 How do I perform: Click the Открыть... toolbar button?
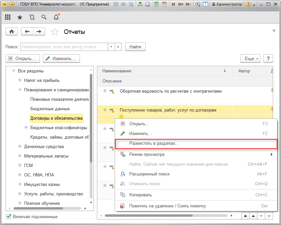click(23, 58)
